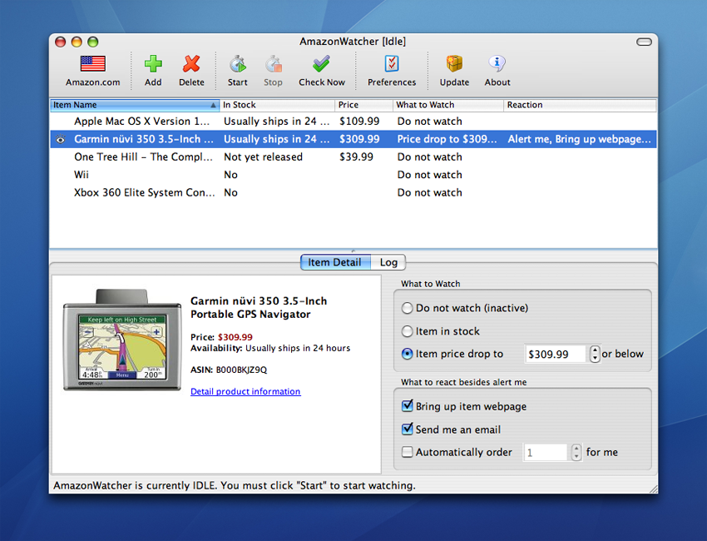
Task: Click the green Add item icon
Action: coord(153,63)
